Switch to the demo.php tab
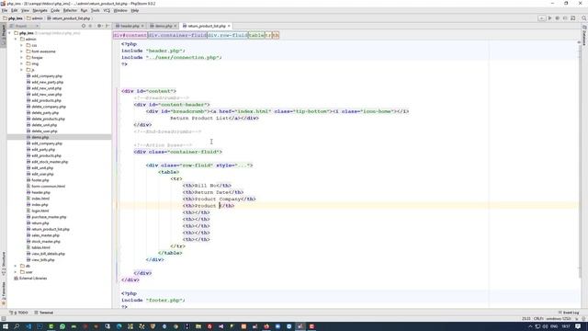 pos(164,26)
